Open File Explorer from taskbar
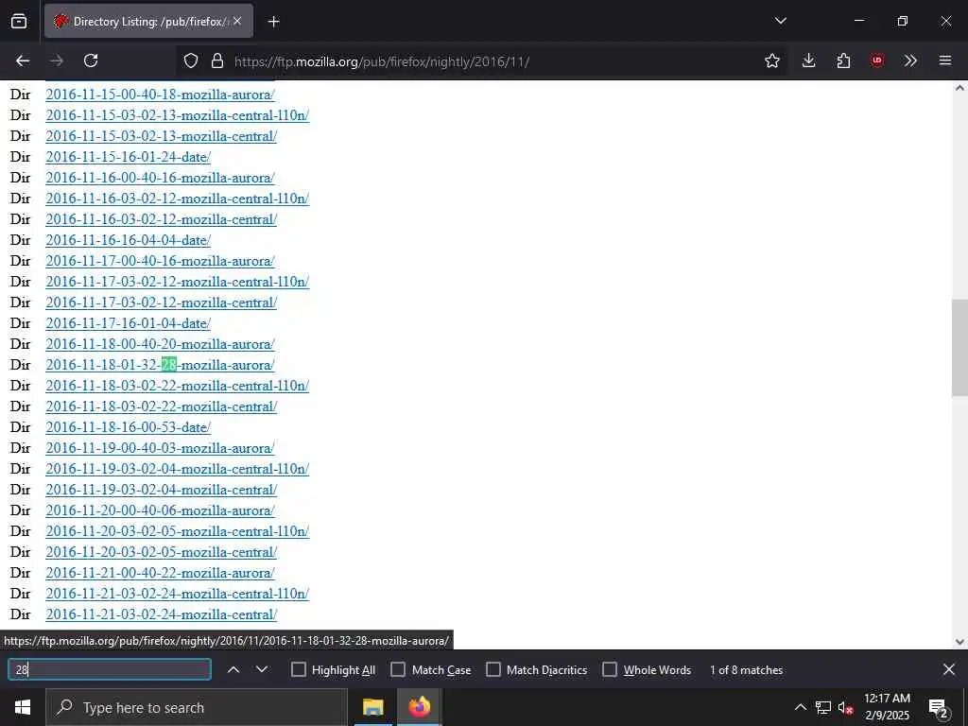Screen dimensions: 968x726 tap(372, 707)
